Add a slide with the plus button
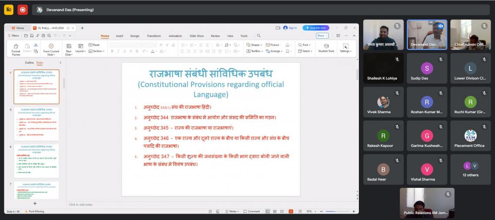 coord(35,203)
